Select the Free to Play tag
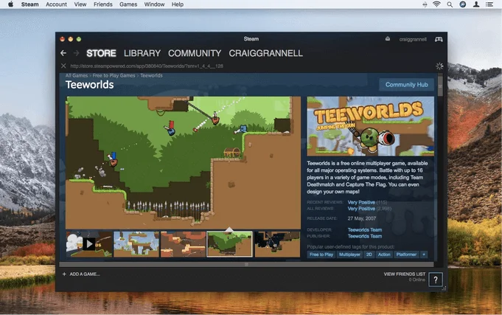 (x=321, y=255)
